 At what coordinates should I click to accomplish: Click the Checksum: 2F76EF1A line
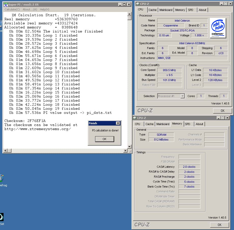pyautogui.click(x=25, y=121)
